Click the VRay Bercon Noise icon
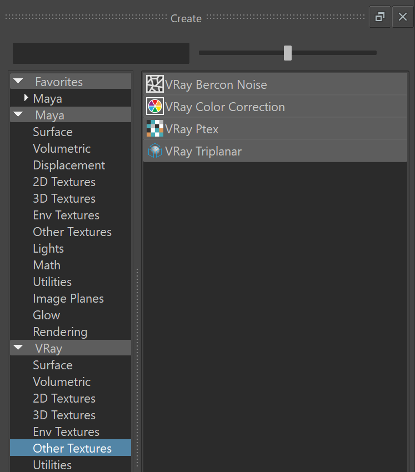 (x=155, y=84)
